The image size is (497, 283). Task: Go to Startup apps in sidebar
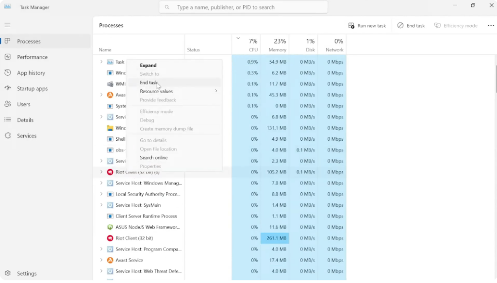(32, 88)
